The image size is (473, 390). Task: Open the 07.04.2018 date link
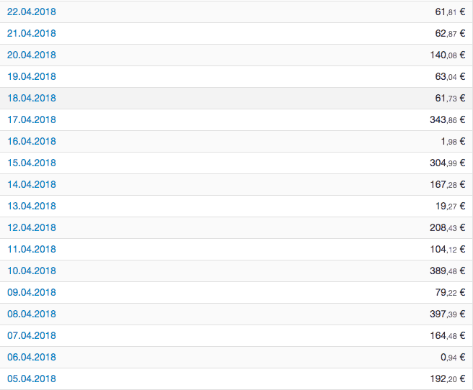[32, 335]
